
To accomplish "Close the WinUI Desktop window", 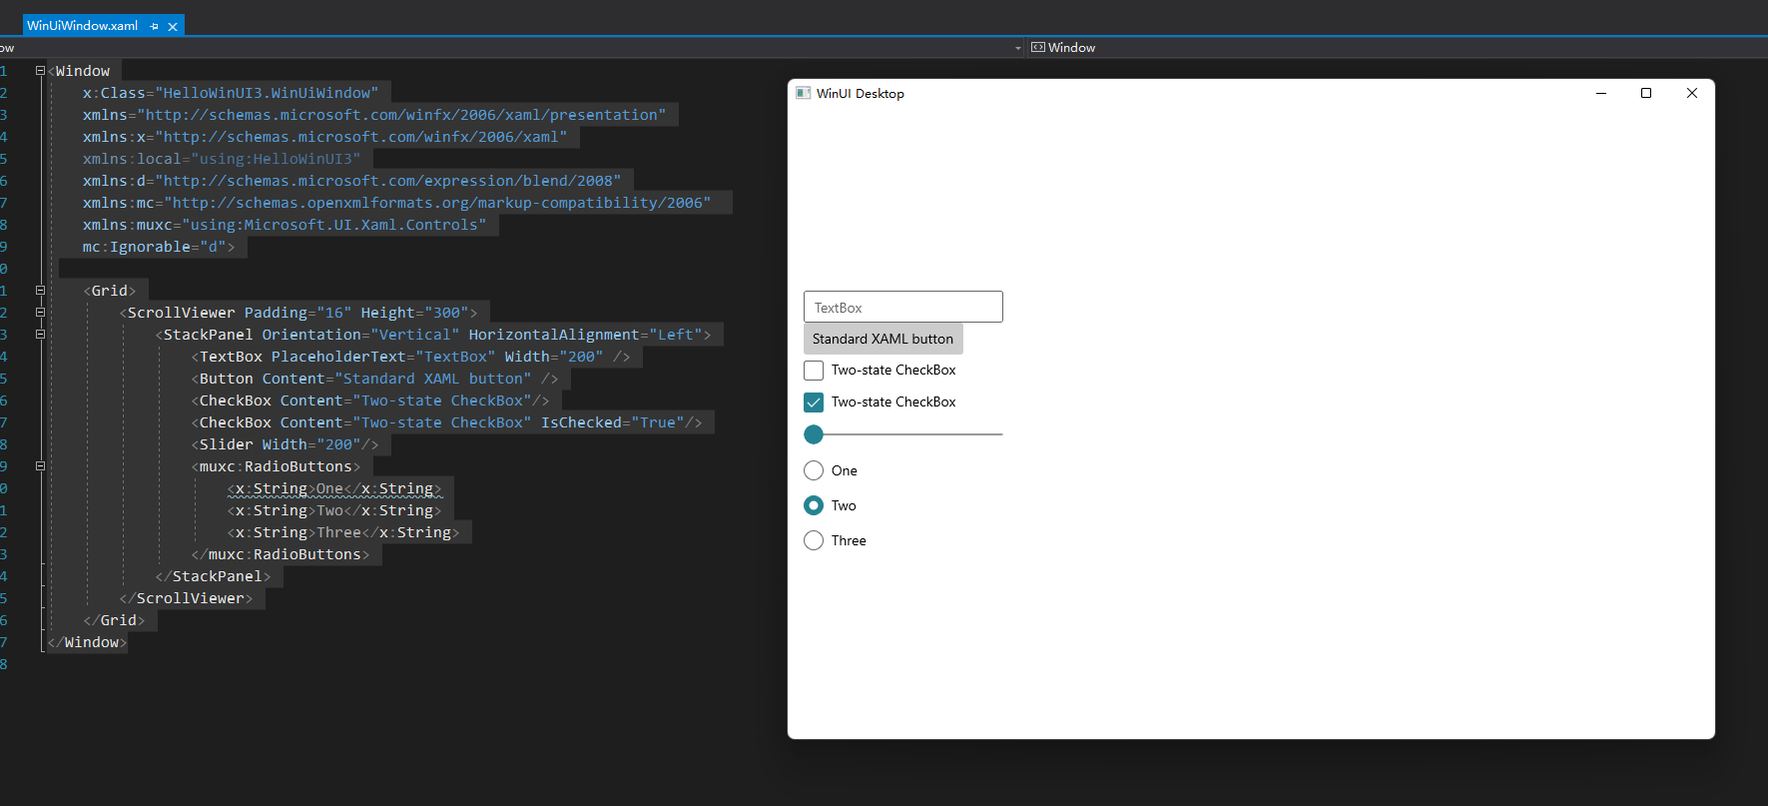I will pyautogui.click(x=1691, y=93).
